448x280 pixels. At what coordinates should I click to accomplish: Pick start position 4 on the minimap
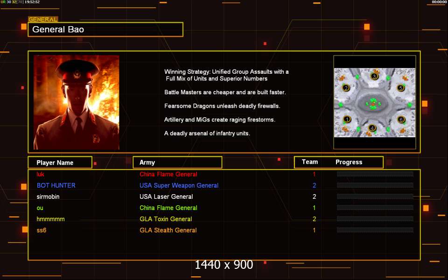point(372,128)
